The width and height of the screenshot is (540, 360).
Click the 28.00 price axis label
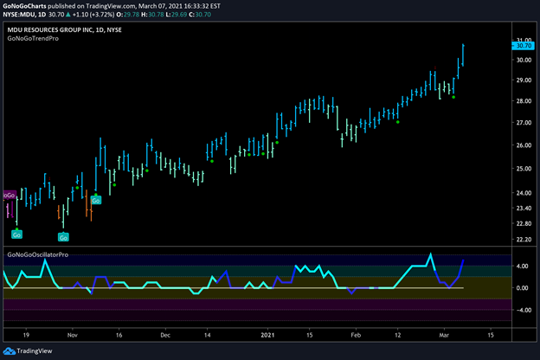coord(524,101)
